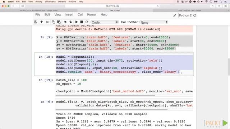Switch to the Kaggle tab
Image resolution: width=230 pixels, height=129 pixels.
[x=189, y=10]
